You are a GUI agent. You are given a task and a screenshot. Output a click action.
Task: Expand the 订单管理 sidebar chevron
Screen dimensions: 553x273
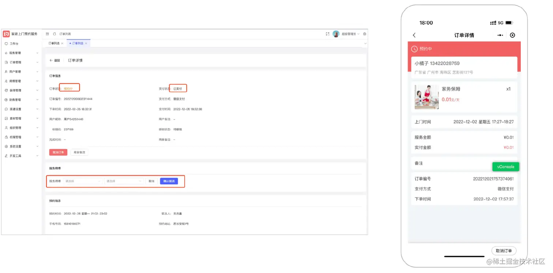click(37, 62)
